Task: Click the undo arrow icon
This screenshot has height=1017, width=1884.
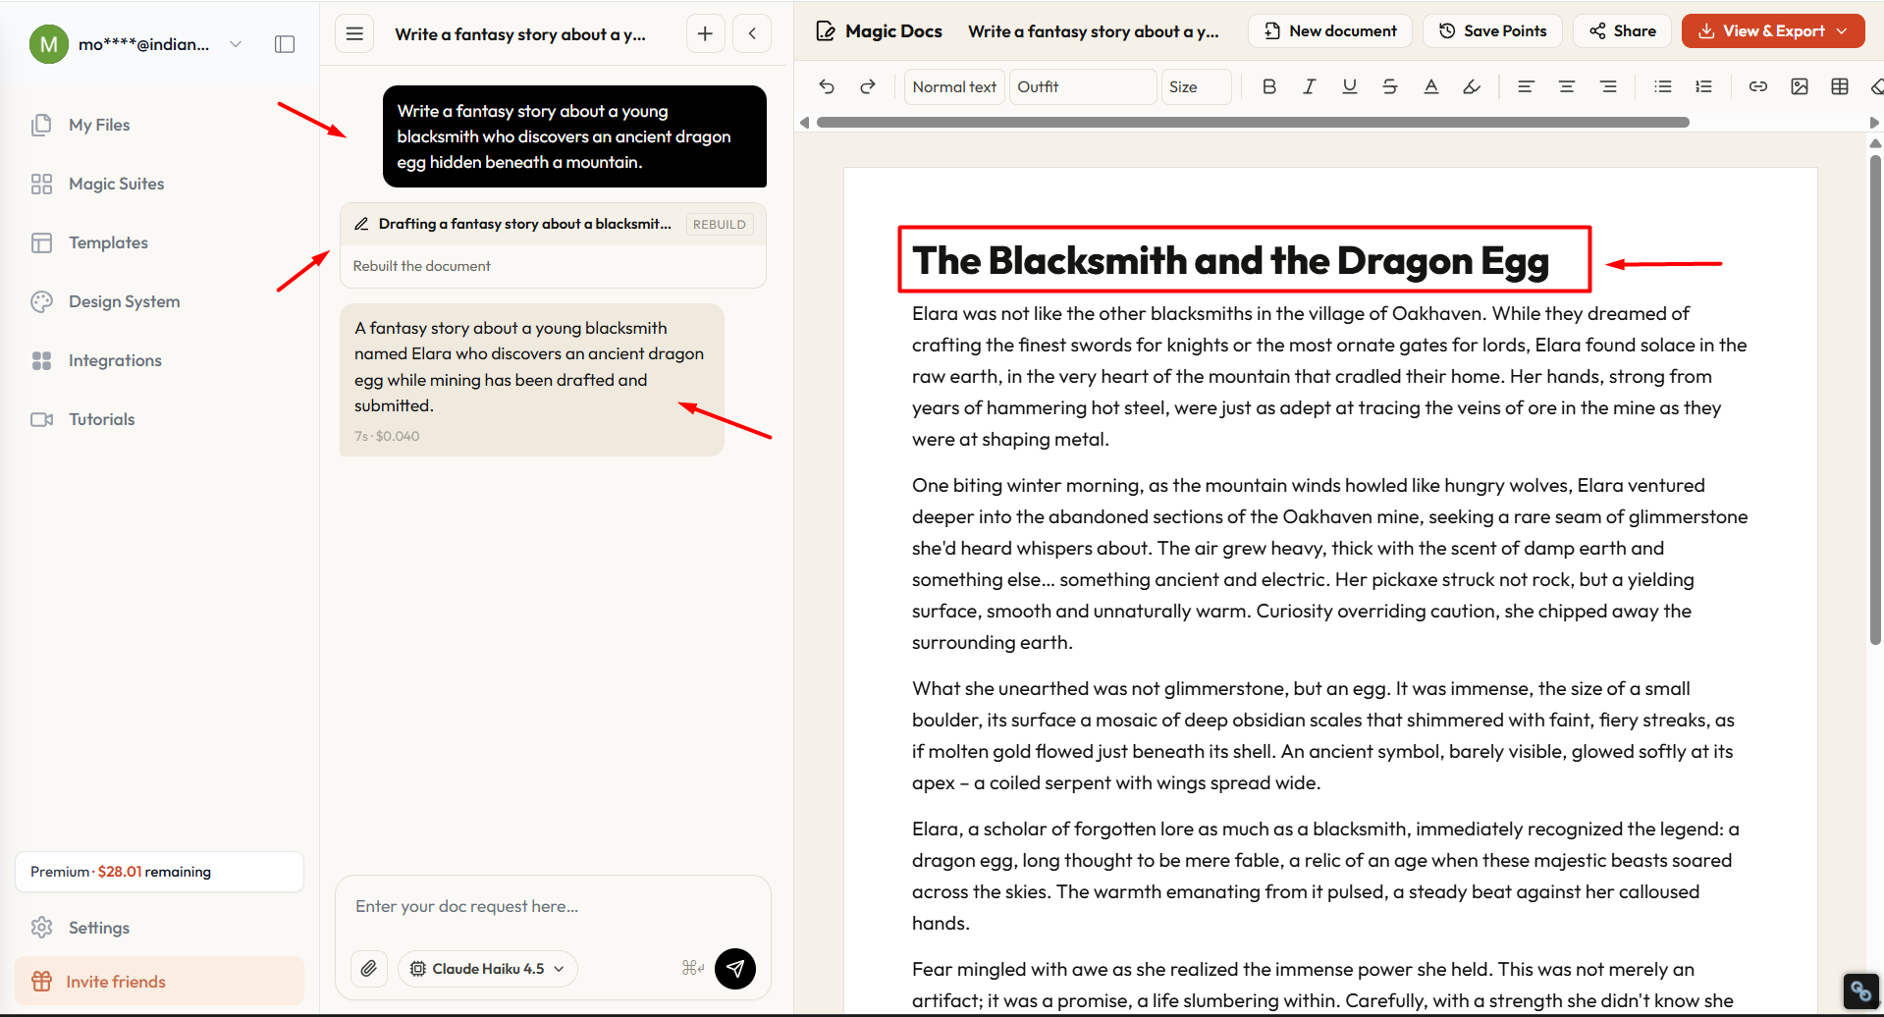Action: click(827, 86)
